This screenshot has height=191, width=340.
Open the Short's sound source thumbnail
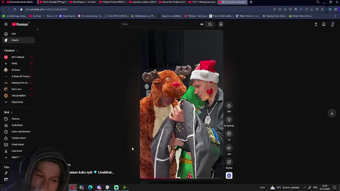(229, 175)
